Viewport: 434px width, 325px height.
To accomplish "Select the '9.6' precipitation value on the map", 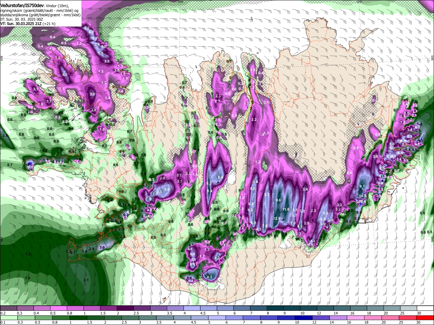I will click(278, 200).
